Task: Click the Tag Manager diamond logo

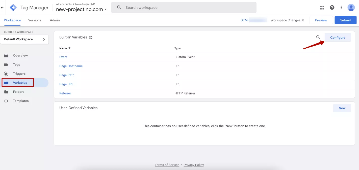Action: tap(13, 8)
